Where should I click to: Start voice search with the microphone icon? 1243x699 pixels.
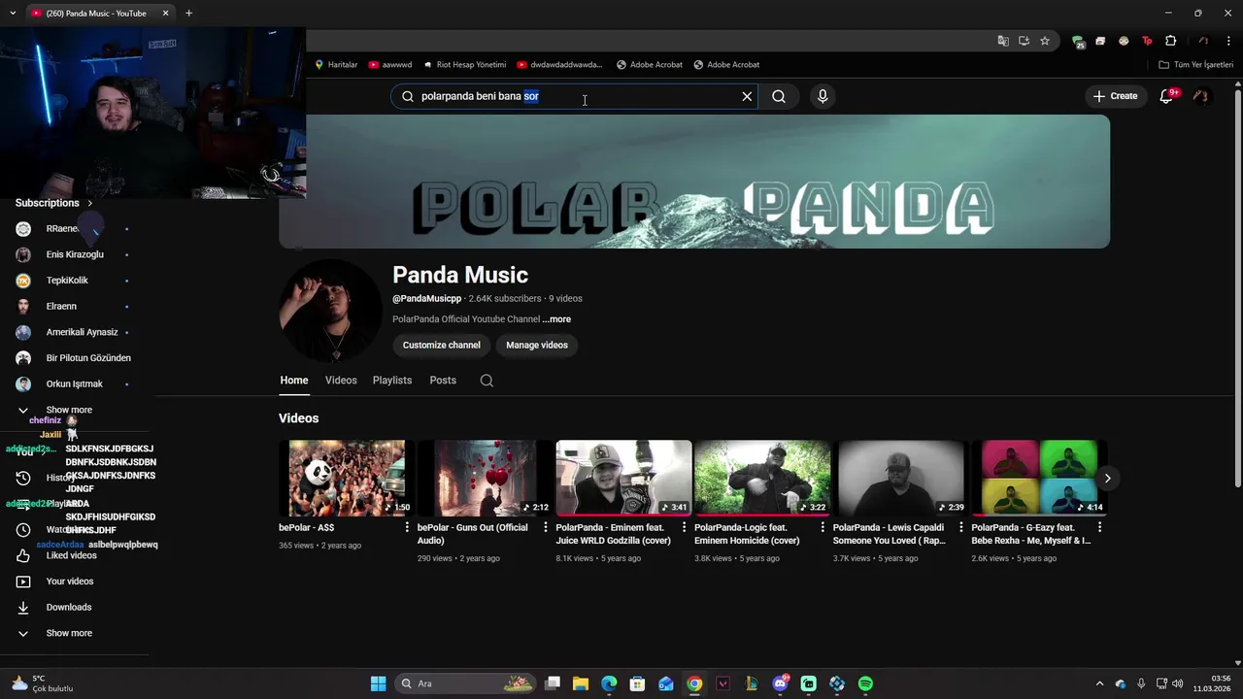coord(823,96)
